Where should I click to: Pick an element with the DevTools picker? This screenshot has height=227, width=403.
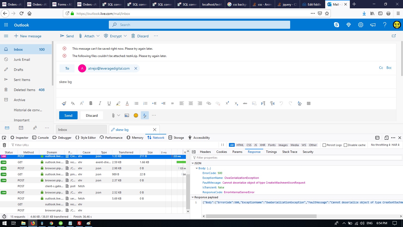click(4, 138)
